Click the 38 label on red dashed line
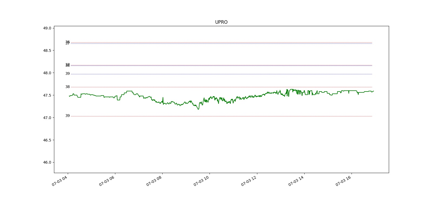This screenshot has width=432, height=216. 67,87
